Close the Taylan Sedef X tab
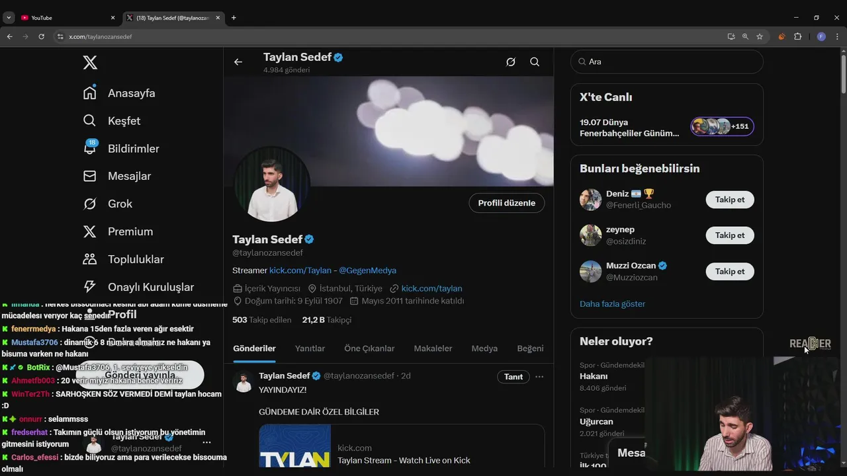This screenshot has width=847, height=476. 218,18
